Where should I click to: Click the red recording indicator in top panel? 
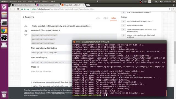pyautogui.click(x=141, y=2)
